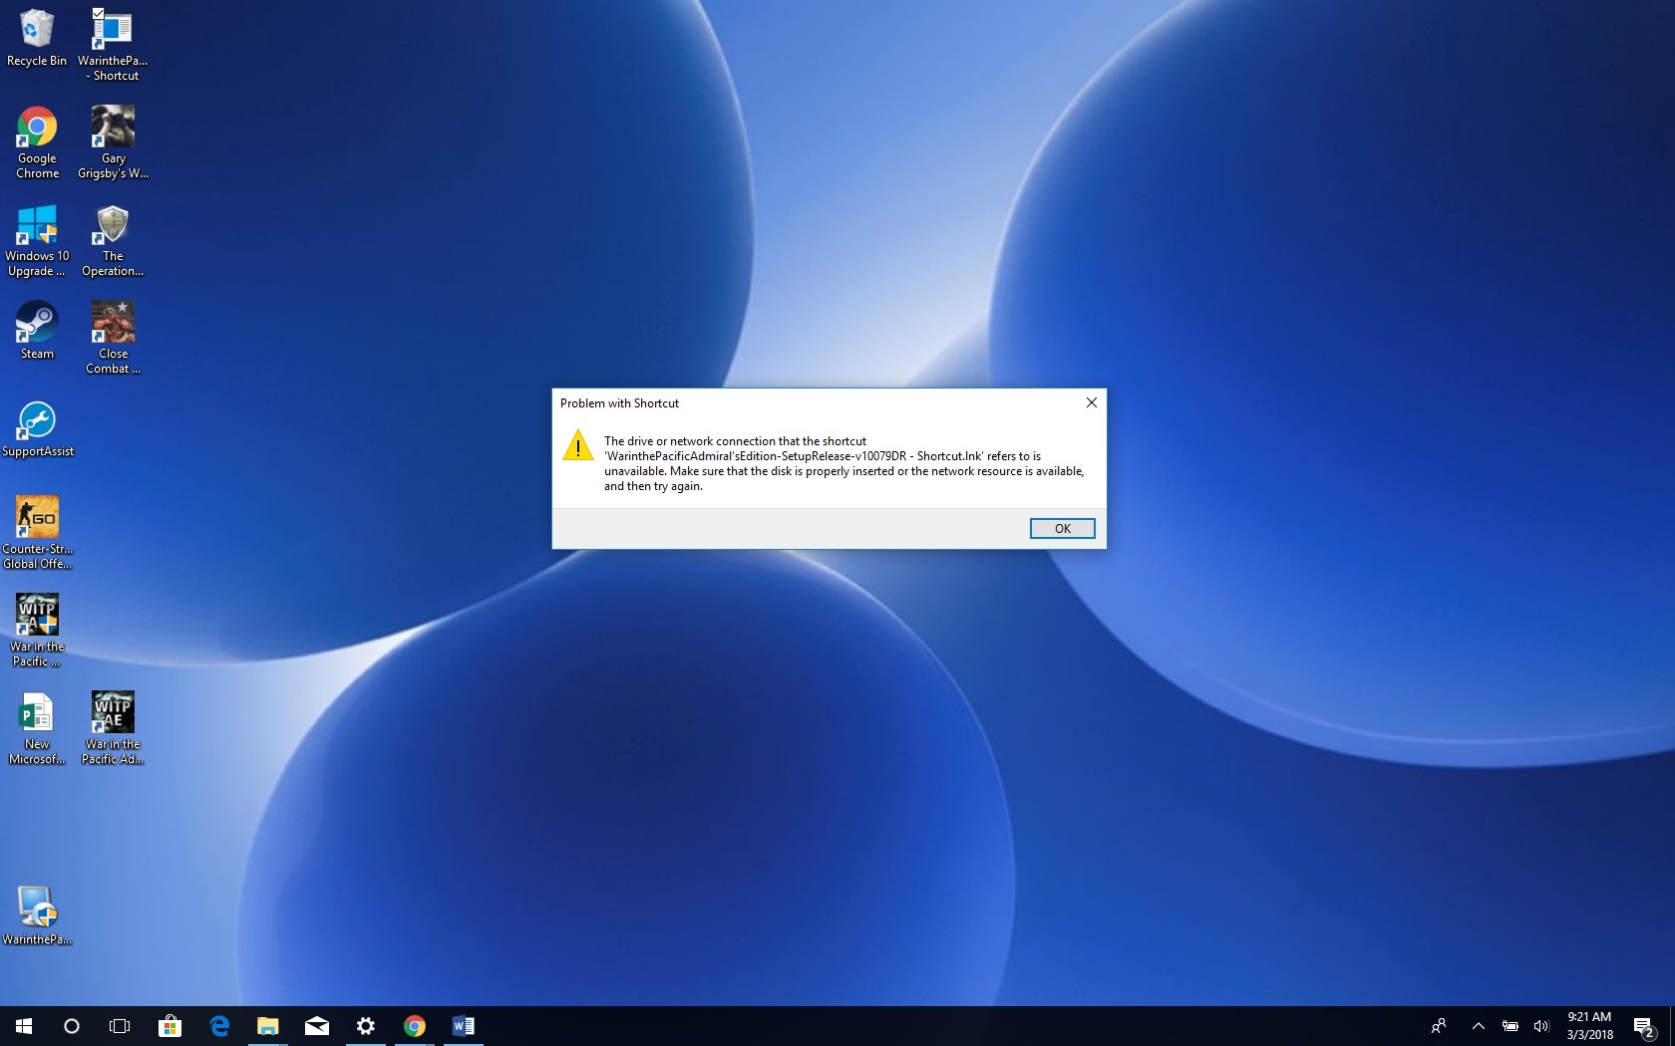Open Microsoft Store from taskbar
This screenshot has height=1046, width=1675.
pos(169,1026)
